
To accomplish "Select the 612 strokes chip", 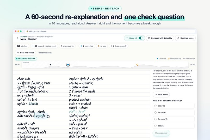I will [22, 46].
